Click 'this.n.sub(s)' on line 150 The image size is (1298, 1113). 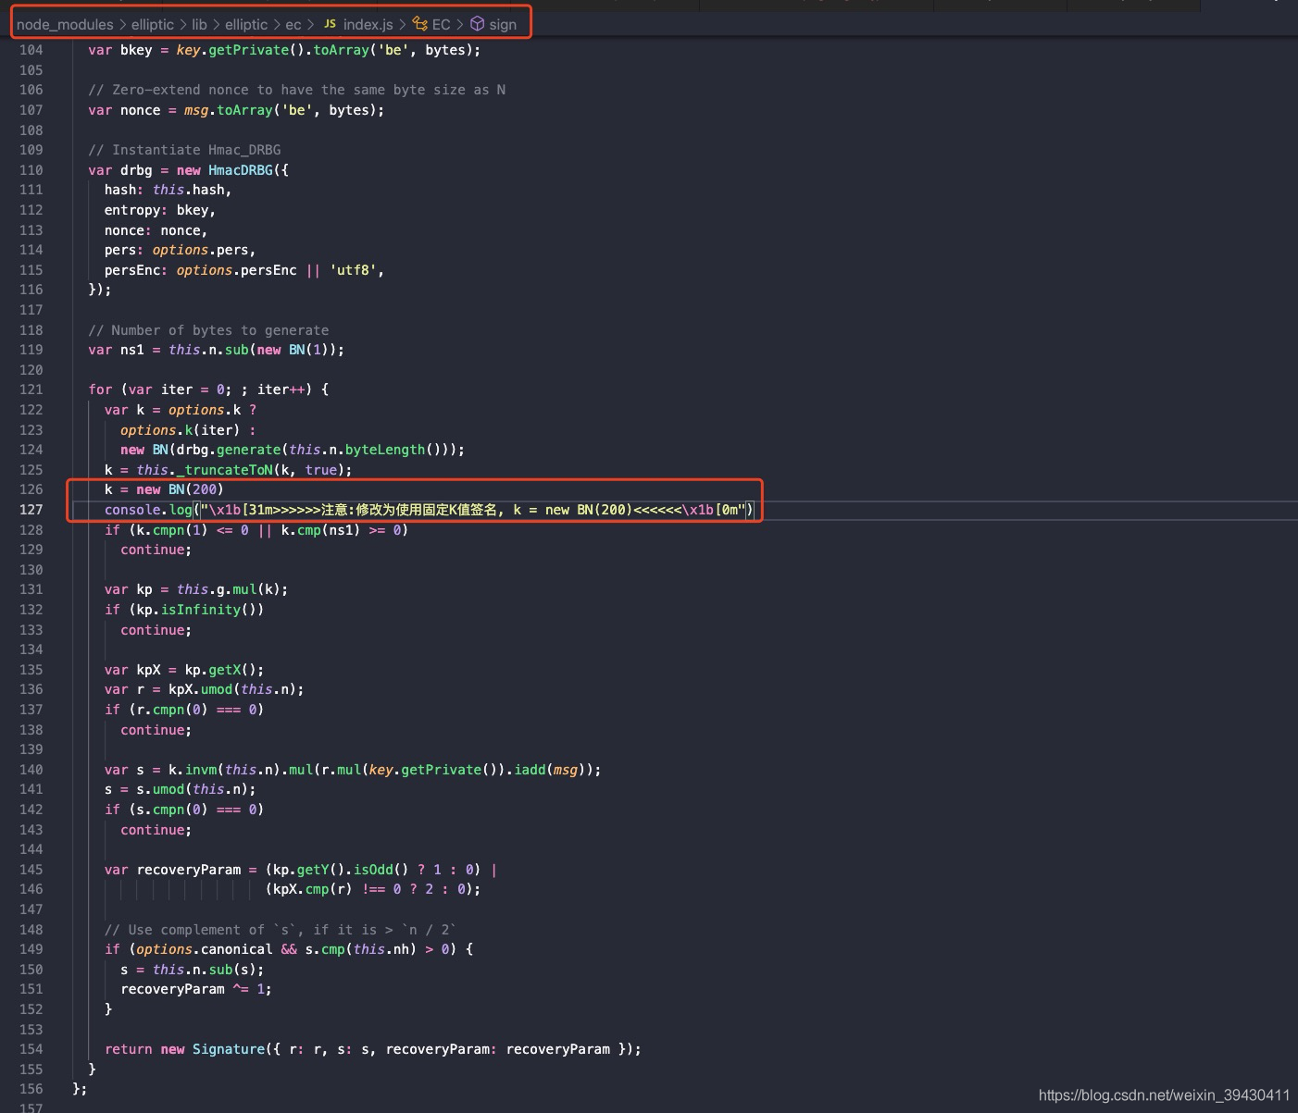pos(205,970)
